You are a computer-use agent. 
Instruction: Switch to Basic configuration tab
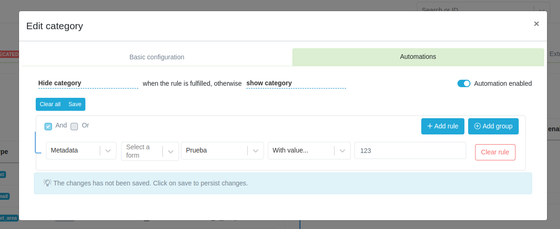click(157, 57)
